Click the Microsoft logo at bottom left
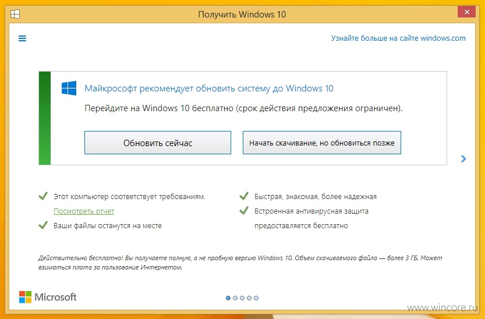Screen dimensions: 485x319 pos(48,297)
